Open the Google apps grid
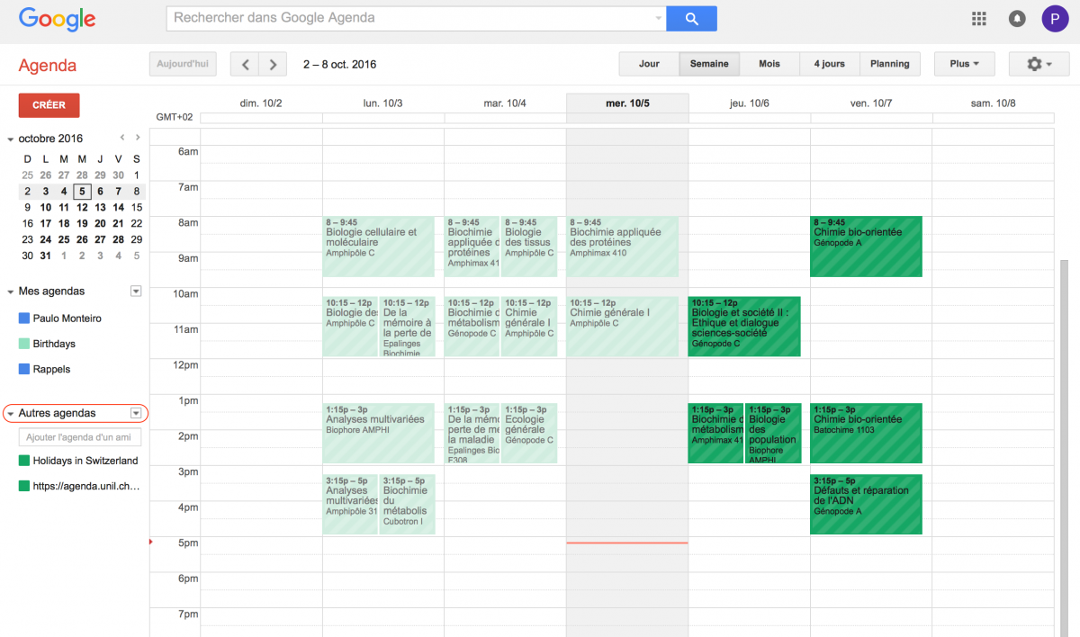 [x=979, y=18]
